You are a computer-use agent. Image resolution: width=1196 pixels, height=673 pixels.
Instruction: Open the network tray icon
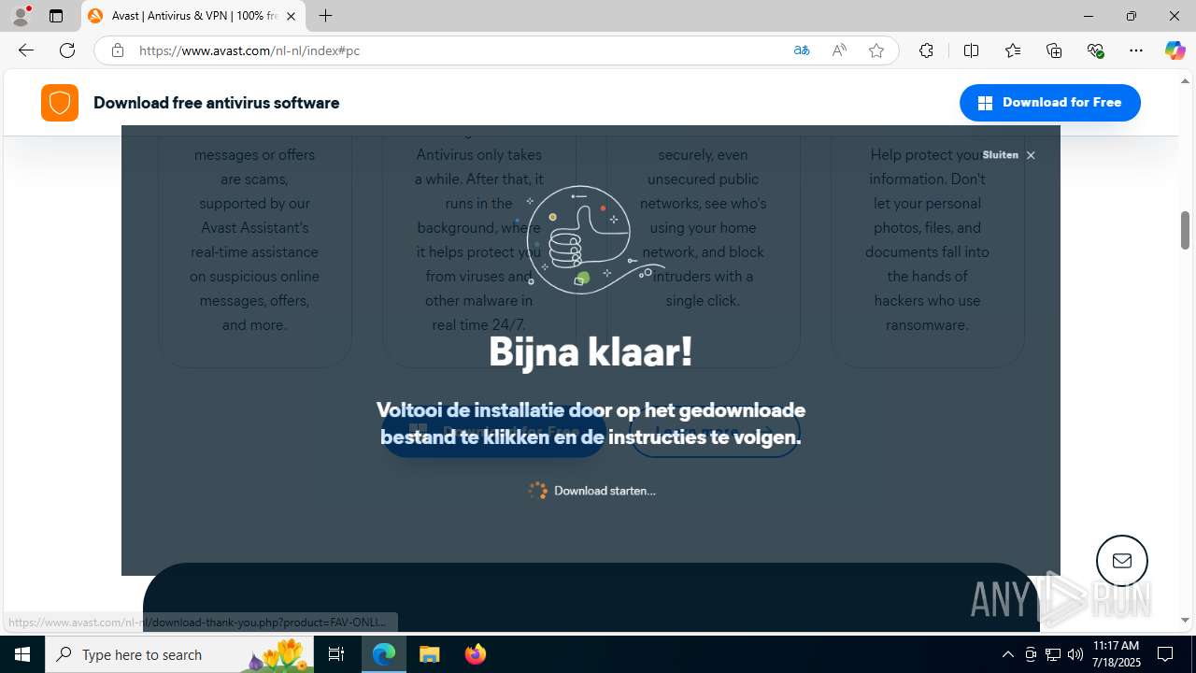click(x=1053, y=654)
